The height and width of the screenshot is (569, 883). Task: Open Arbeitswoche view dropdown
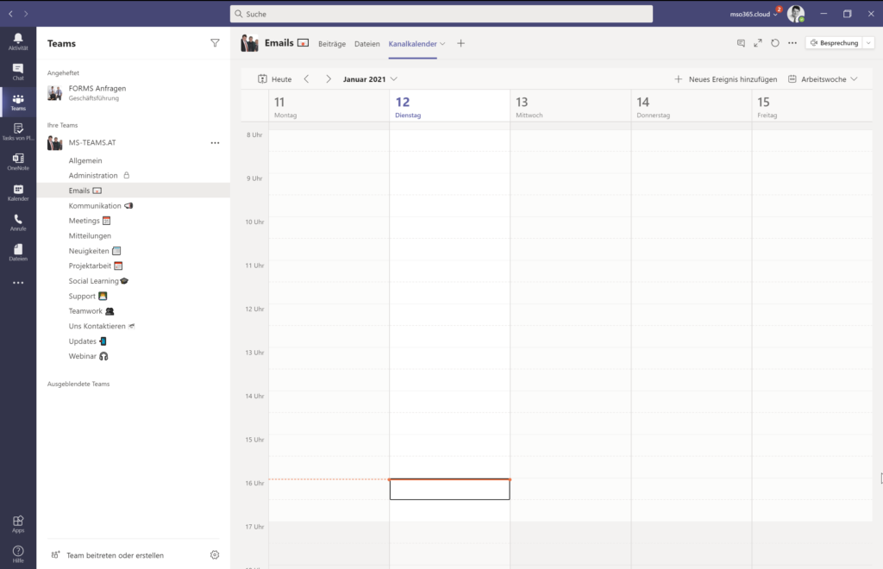[x=823, y=79]
